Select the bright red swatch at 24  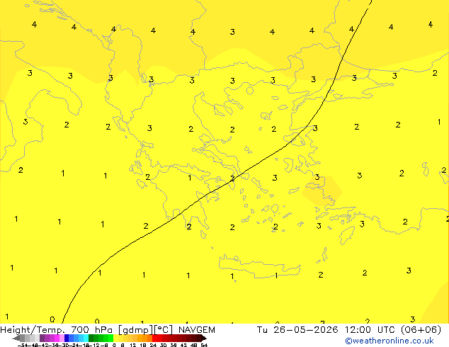point(154,339)
